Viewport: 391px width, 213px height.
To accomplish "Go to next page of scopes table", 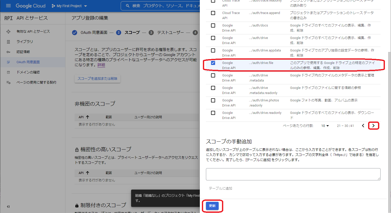I will 373,126.
